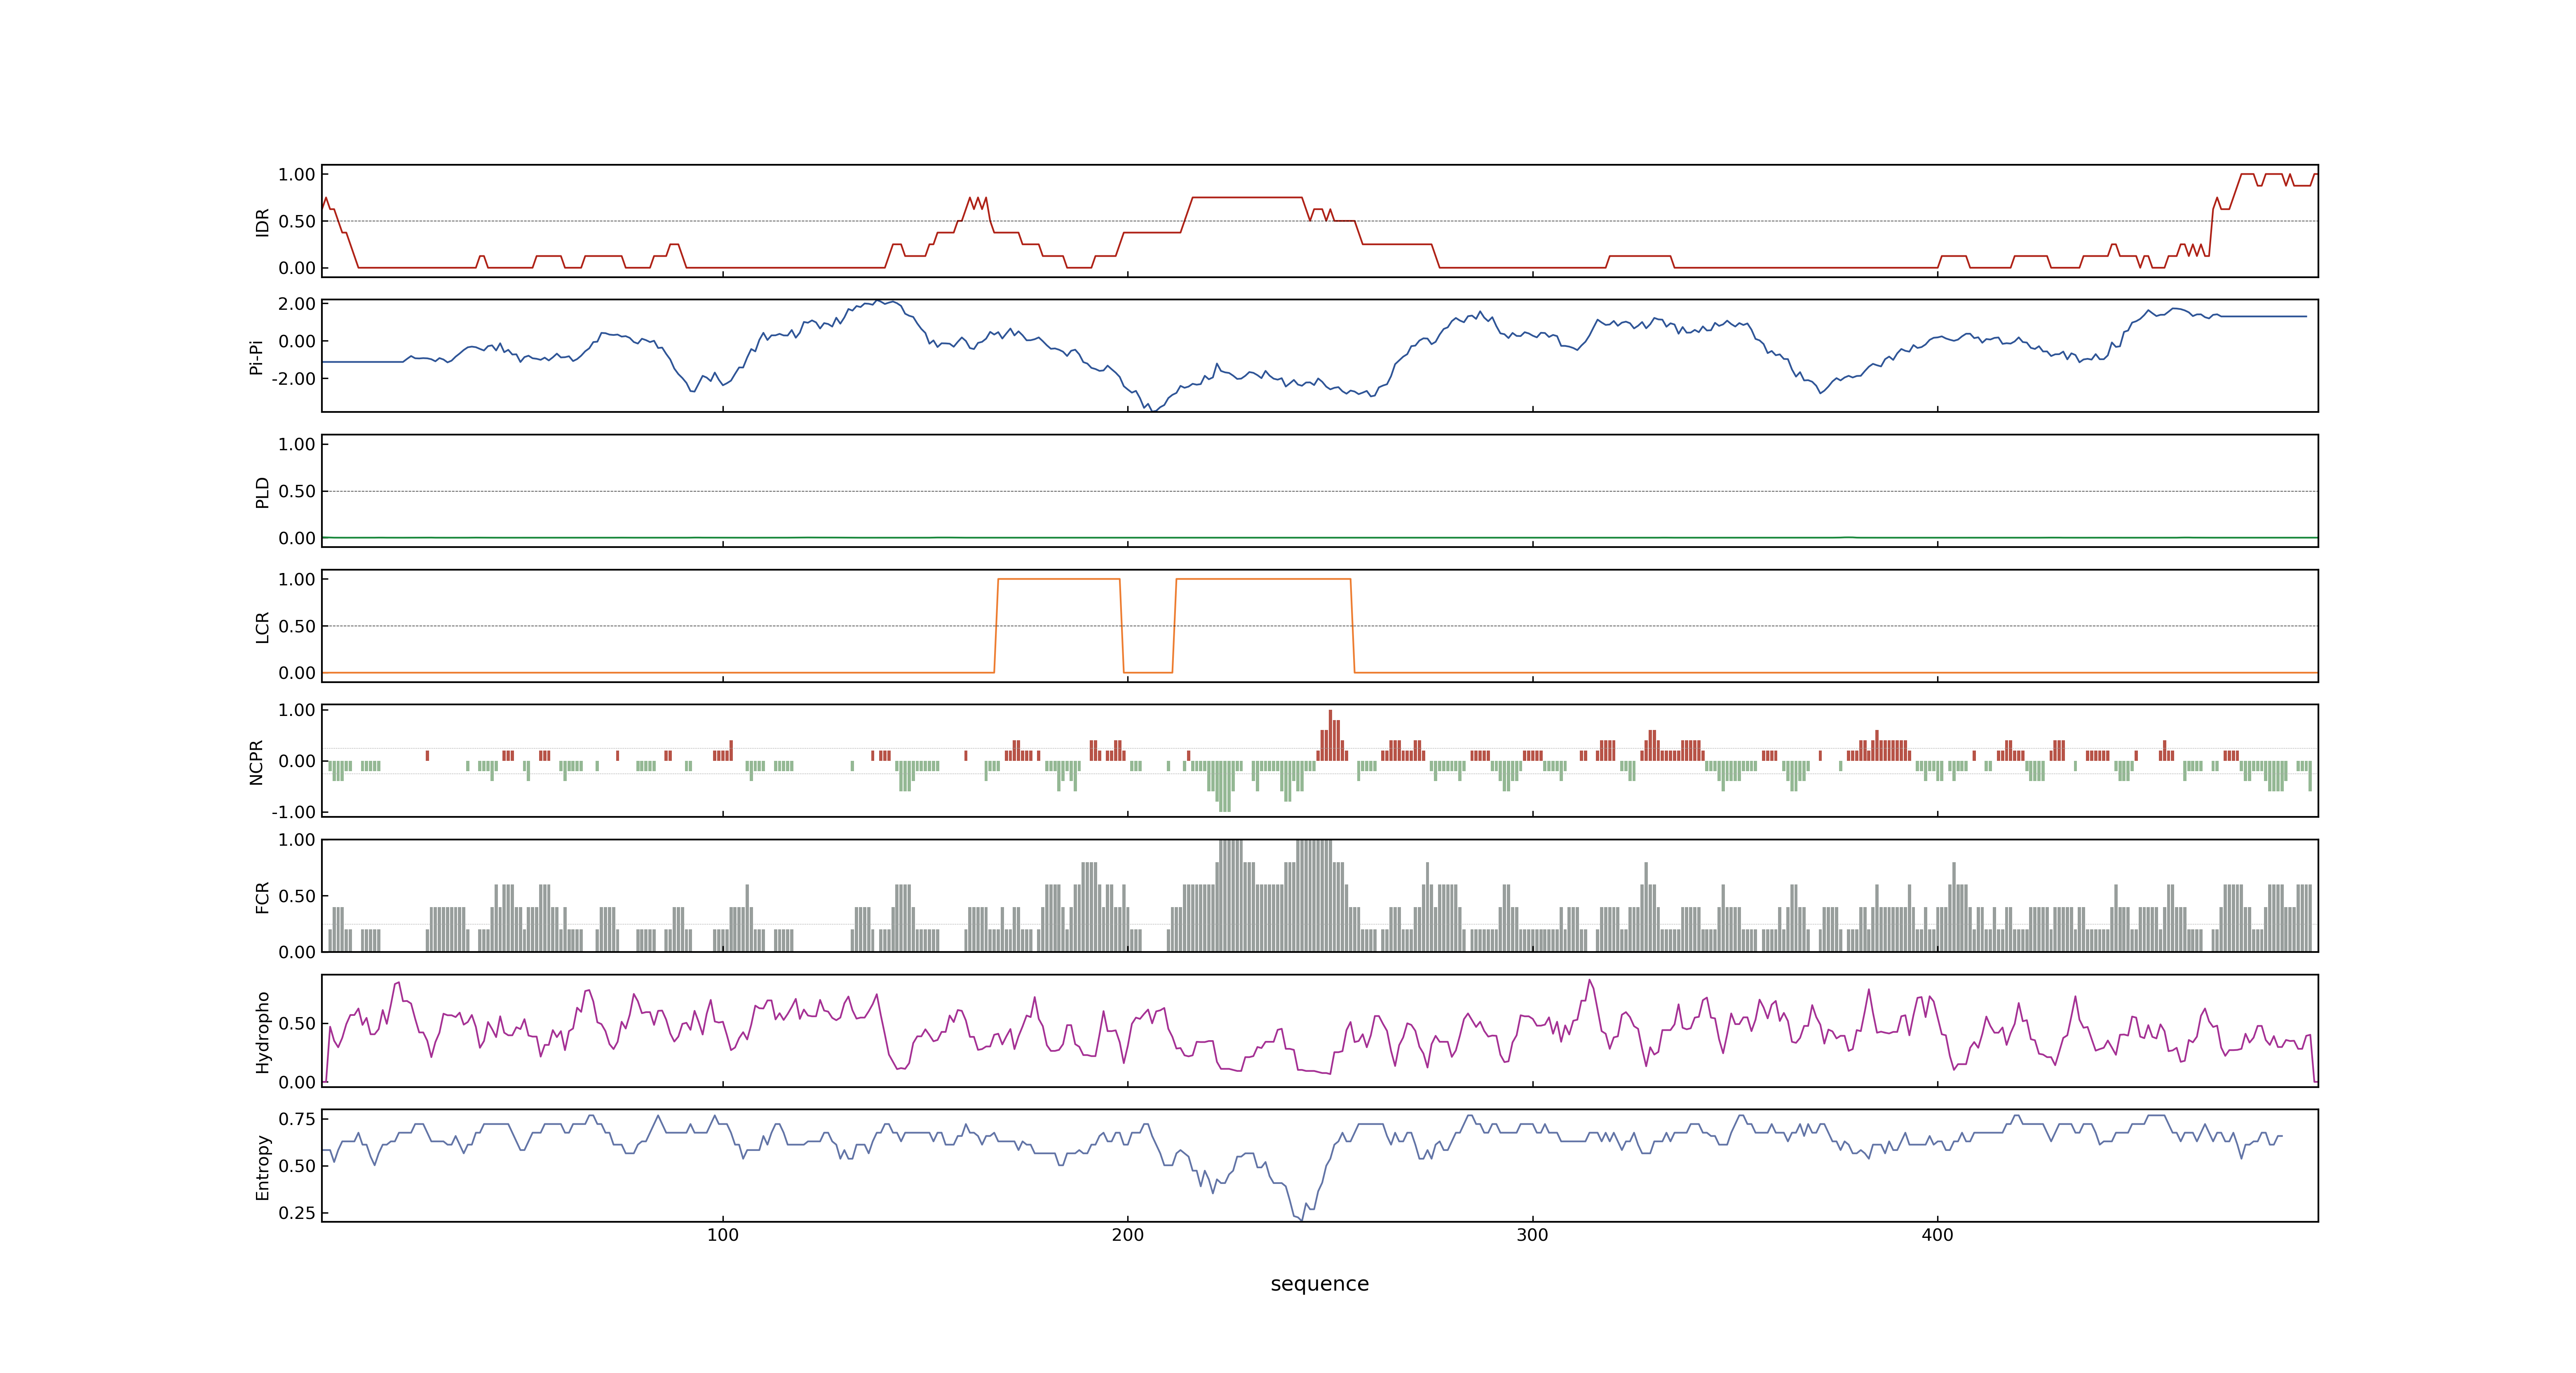Select x-axis tick label 100
This screenshot has height=1373, width=2576.
[723, 1235]
